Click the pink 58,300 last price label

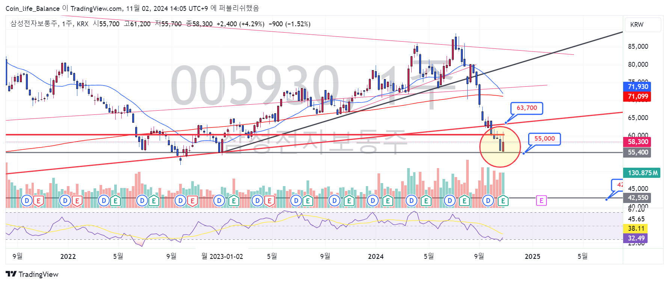pos(637,142)
